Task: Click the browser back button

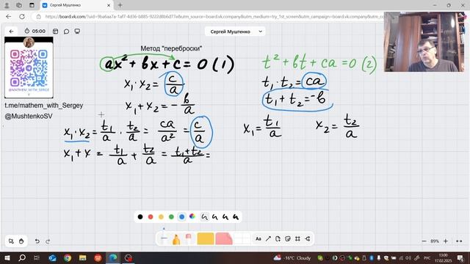Action: (8, 16)
